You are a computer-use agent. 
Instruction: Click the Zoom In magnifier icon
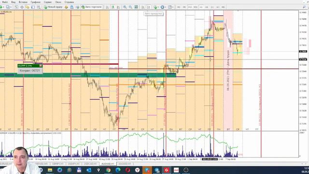125,7
